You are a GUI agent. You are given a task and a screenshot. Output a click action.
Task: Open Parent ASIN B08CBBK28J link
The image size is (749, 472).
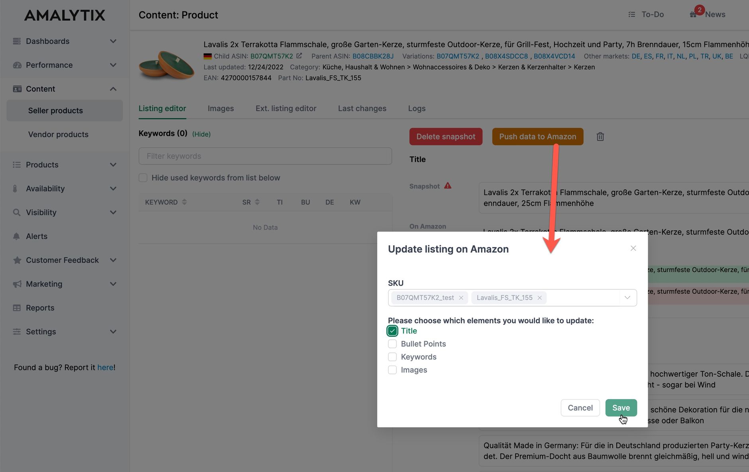pyautogui.click(x=373, y=56)
